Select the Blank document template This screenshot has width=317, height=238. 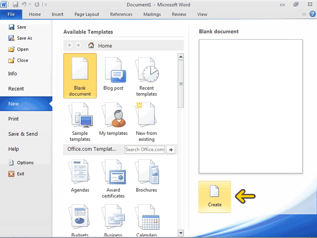(80, 76)
